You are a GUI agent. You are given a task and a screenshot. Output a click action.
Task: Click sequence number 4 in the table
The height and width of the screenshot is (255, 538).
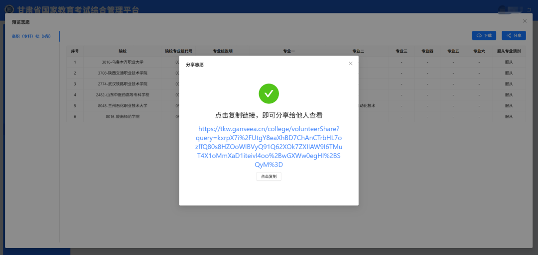click(x=75, y=95)
